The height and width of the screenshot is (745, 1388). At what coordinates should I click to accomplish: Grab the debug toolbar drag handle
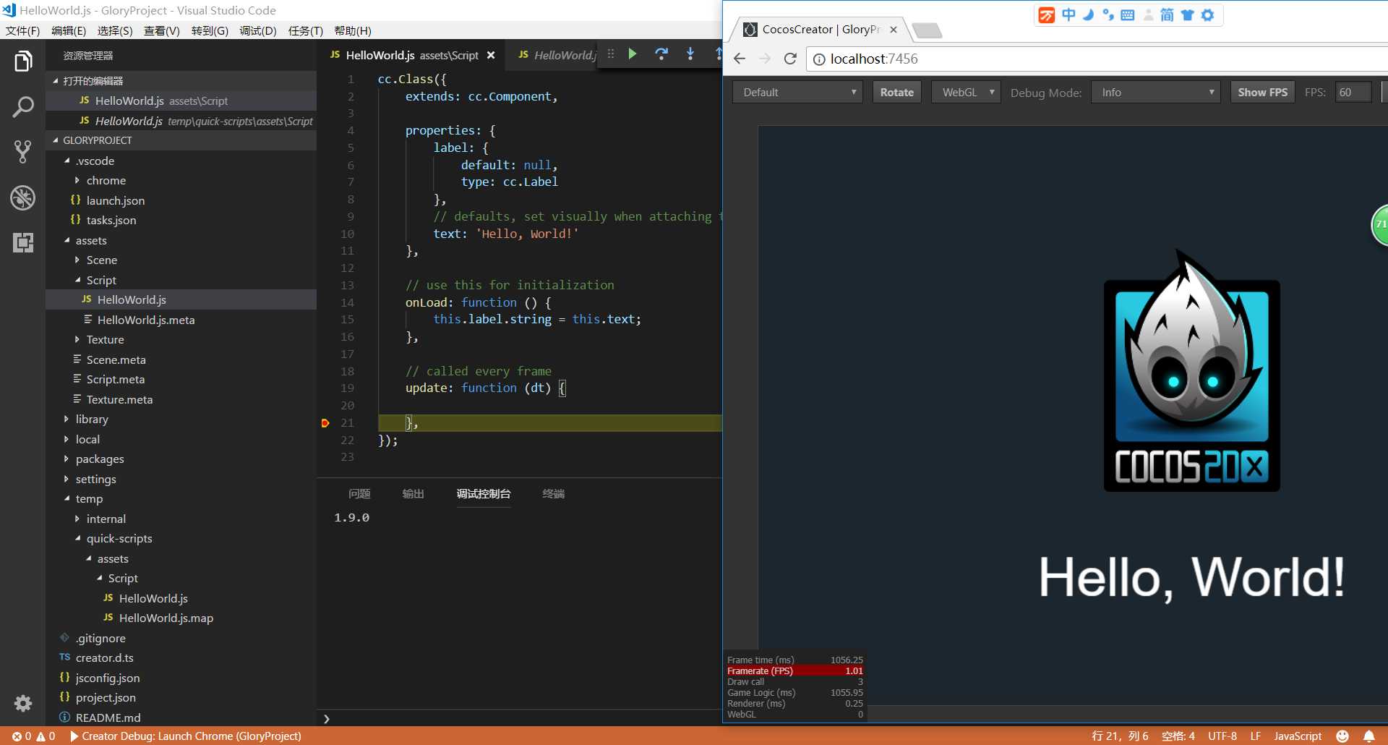611,54
